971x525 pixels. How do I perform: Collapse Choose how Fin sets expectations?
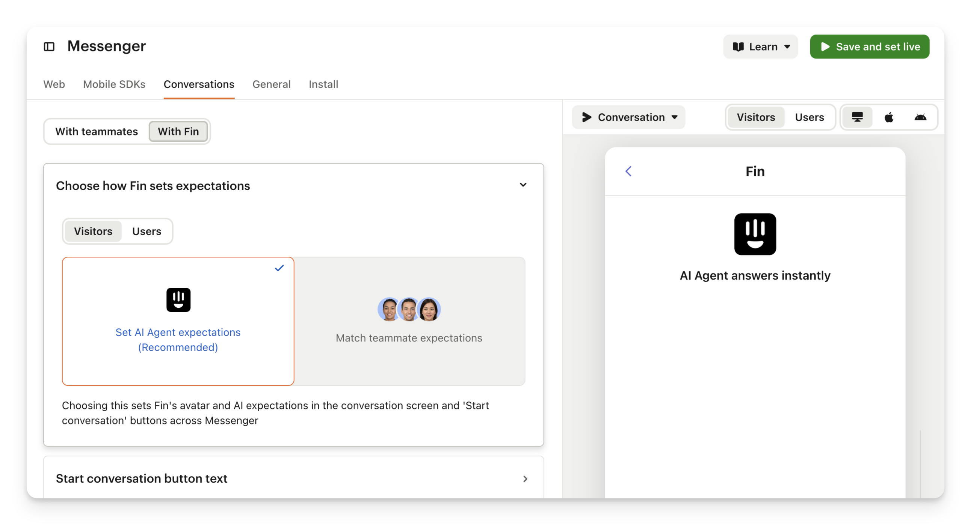(x=523, y=185)
